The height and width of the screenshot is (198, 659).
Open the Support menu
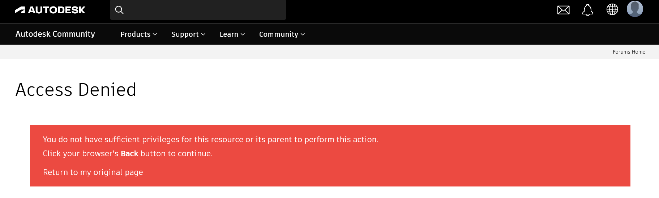[185, 34]
